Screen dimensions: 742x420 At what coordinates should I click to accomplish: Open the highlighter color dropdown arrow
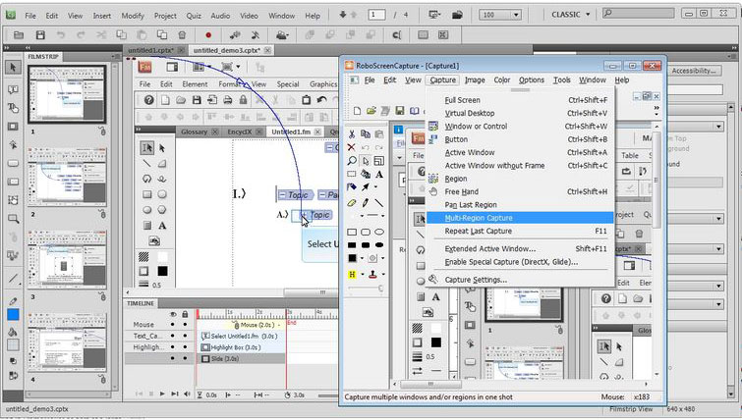click(362, 274)
